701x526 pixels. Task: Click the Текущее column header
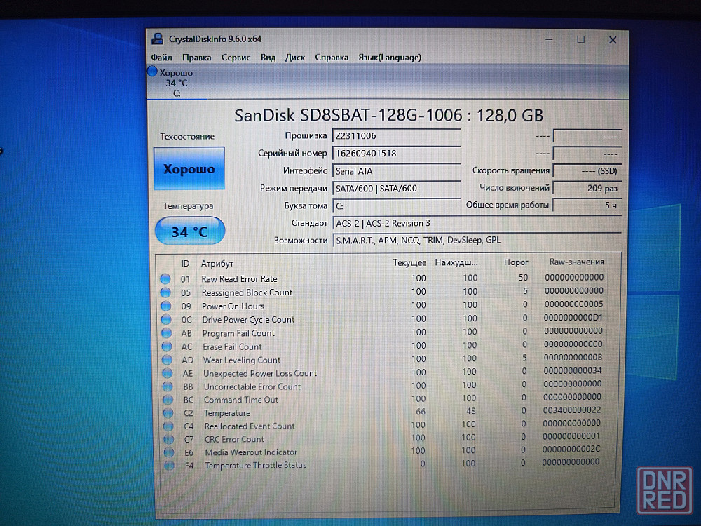pyautogui.click(x=409, y=262)
